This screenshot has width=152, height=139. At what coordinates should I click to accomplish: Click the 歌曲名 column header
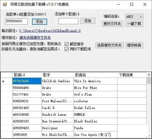coord(95,75)
